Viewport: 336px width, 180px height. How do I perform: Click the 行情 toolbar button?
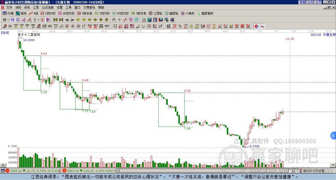point(8,13)
